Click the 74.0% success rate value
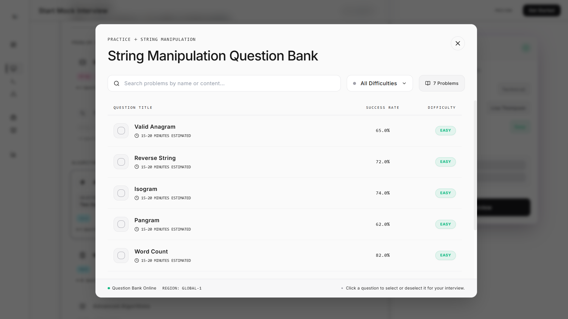The height and width of the screenshot is (319, 568). coord(383,193)
